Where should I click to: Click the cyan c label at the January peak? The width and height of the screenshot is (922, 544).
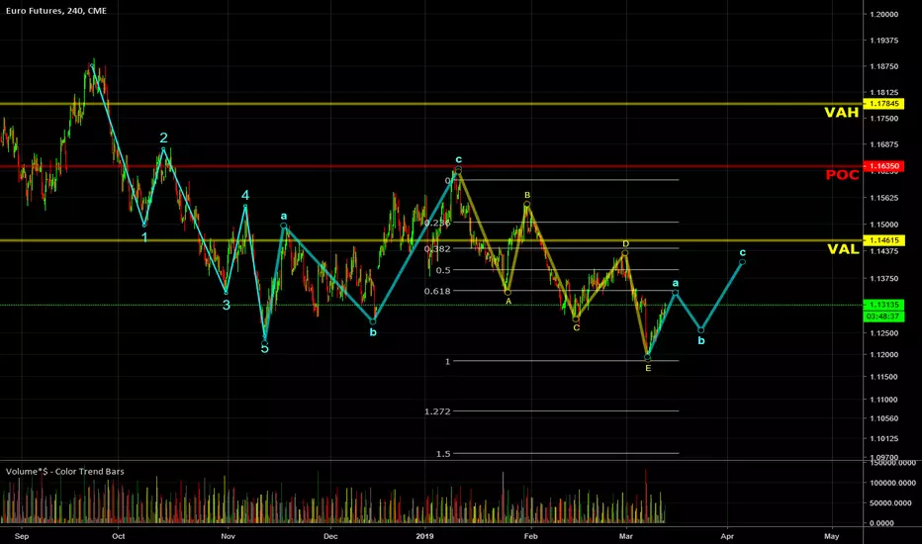459,159
